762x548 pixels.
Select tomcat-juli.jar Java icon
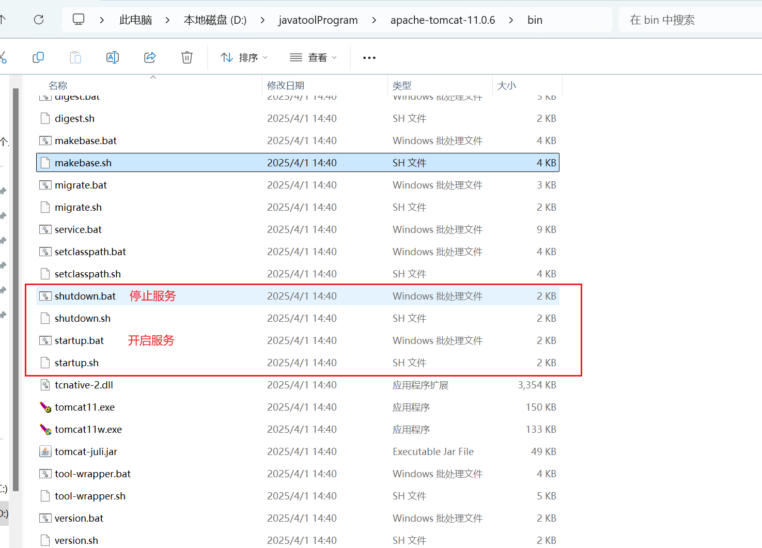coord(45,451)
